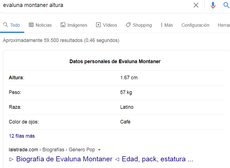Open the Herramientas search tools
Viewport: 230px width, 168px height.
click(224, 25)
